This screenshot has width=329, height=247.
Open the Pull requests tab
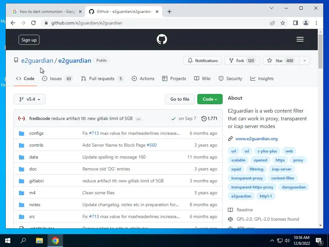click(x=102, y=78)
